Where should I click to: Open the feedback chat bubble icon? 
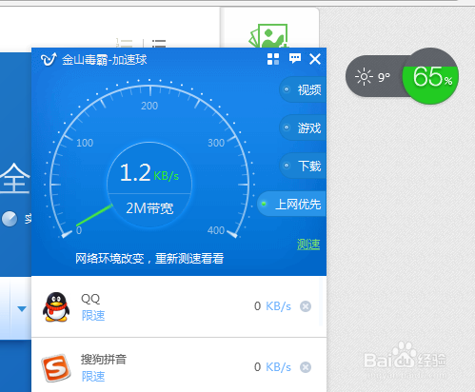pyautogui.click(x=295, y=58)
